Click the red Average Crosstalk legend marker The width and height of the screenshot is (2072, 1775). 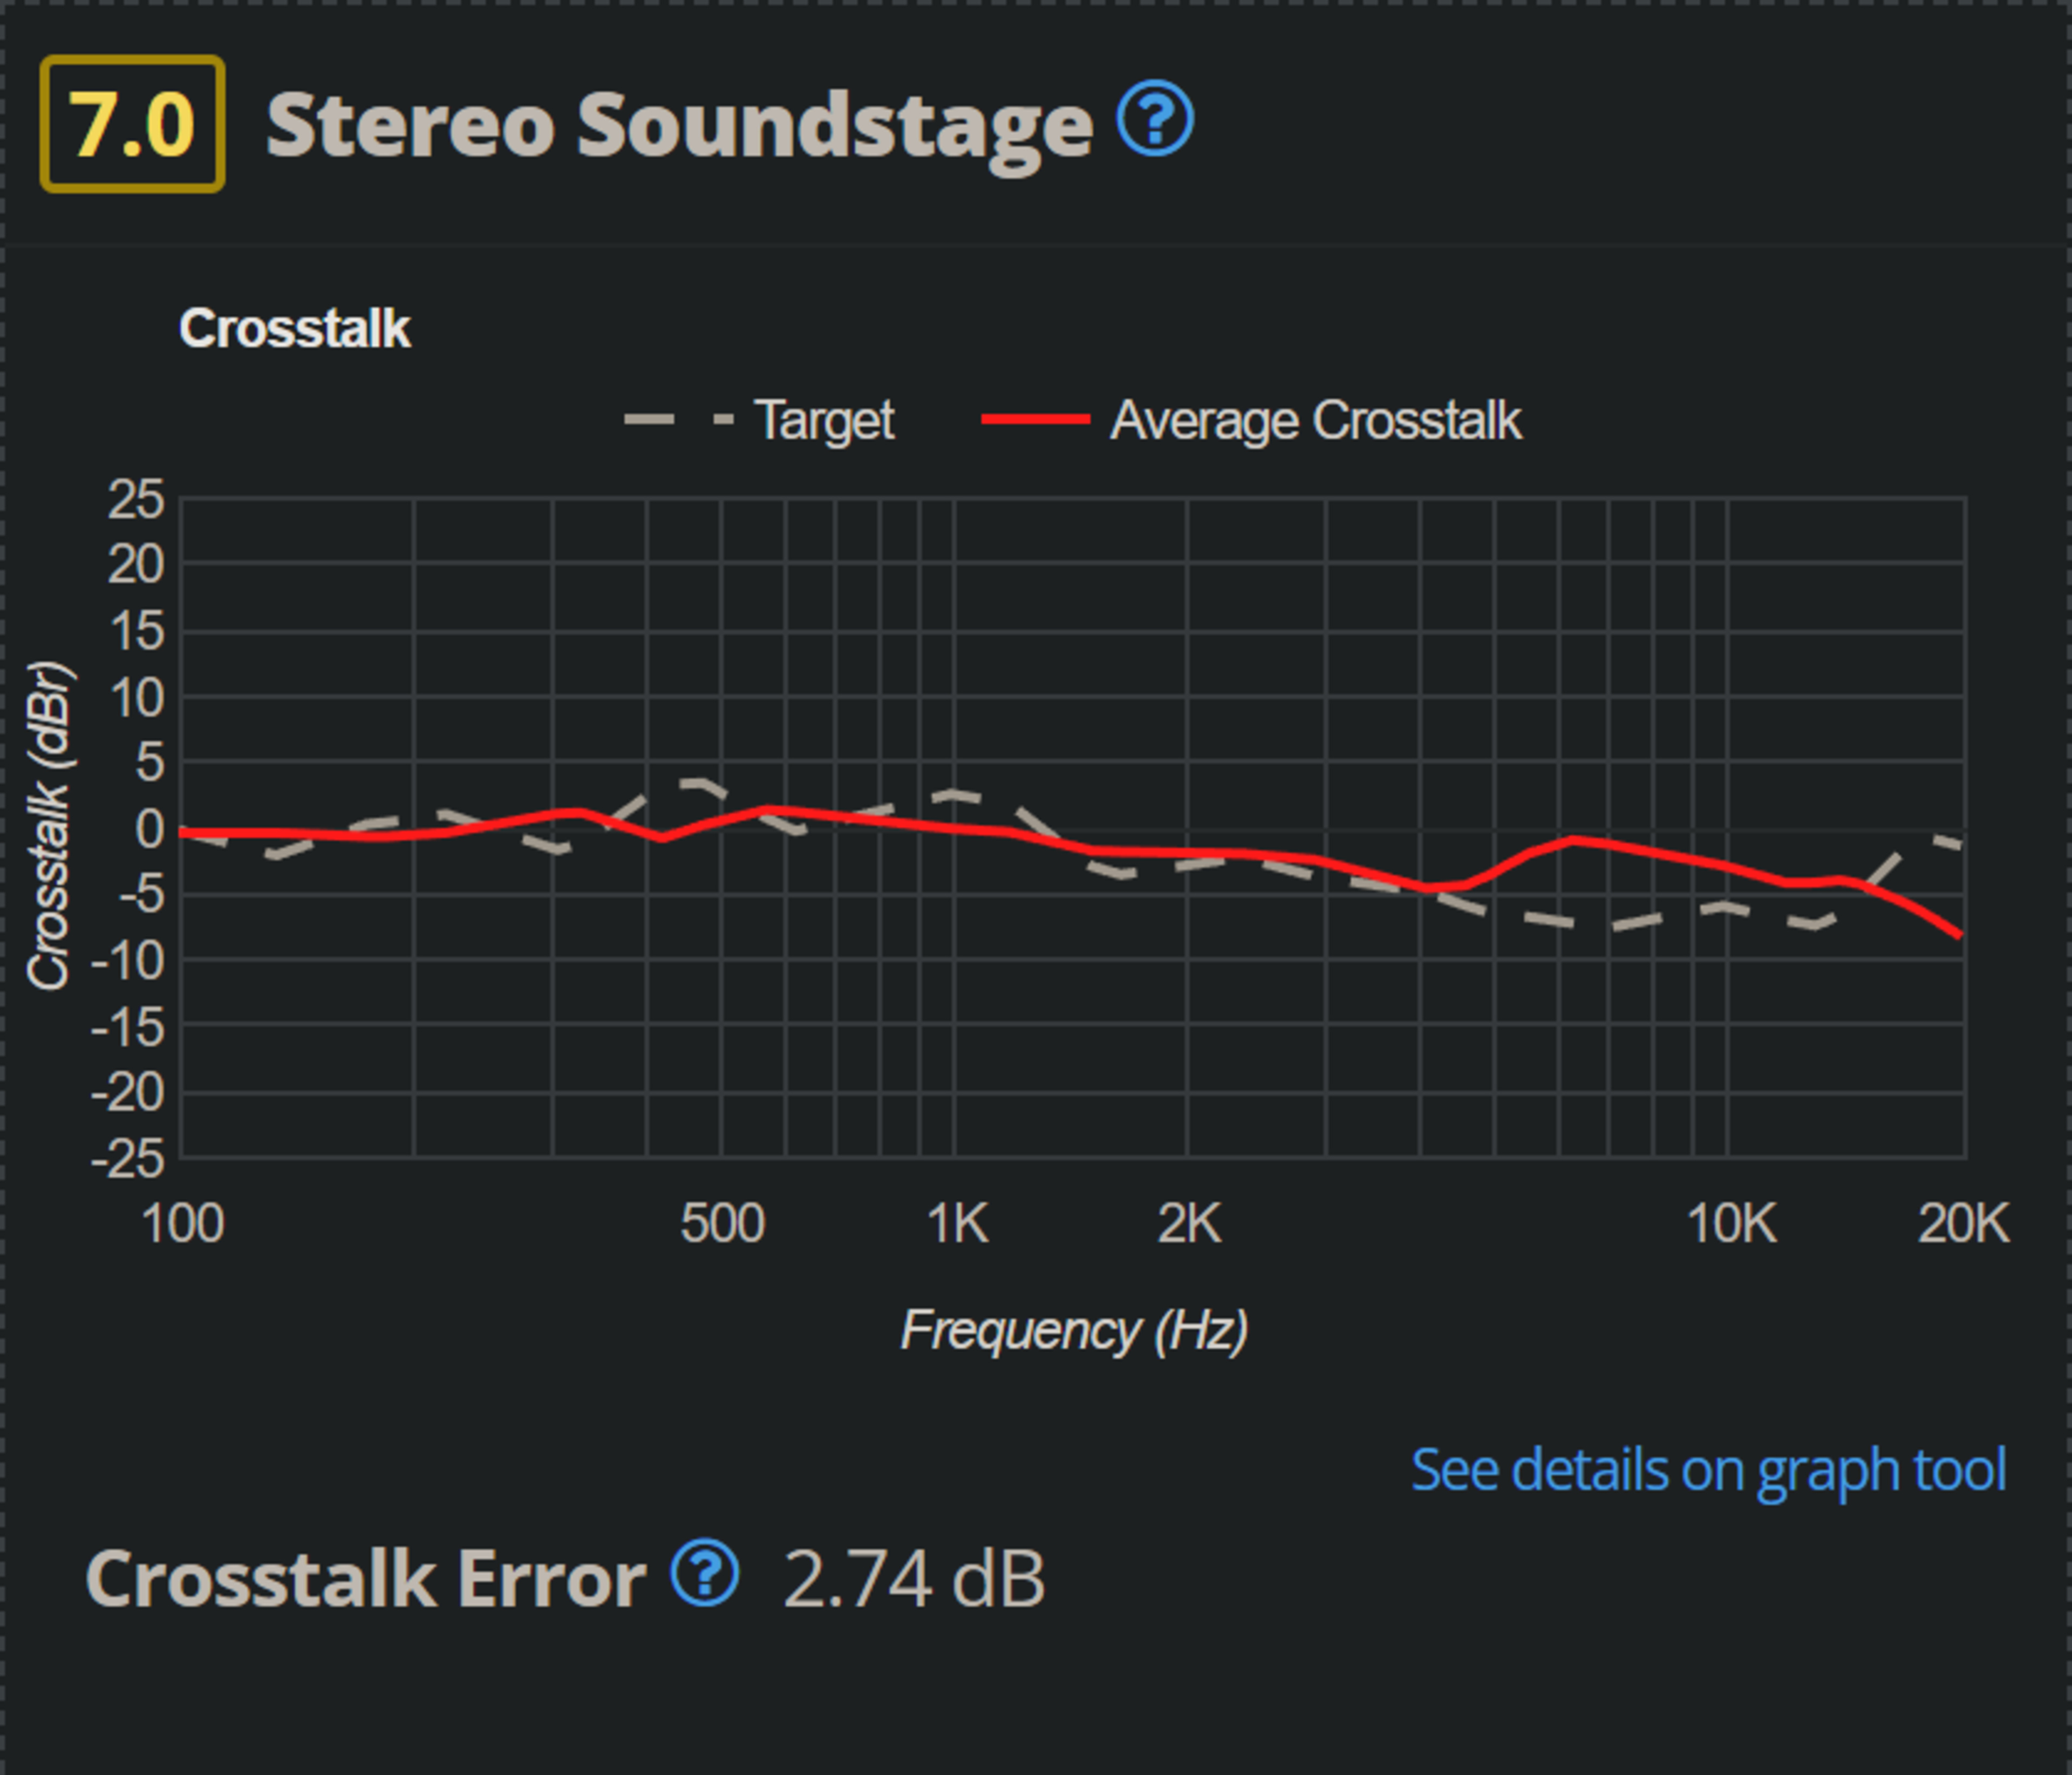(1035, 420)
